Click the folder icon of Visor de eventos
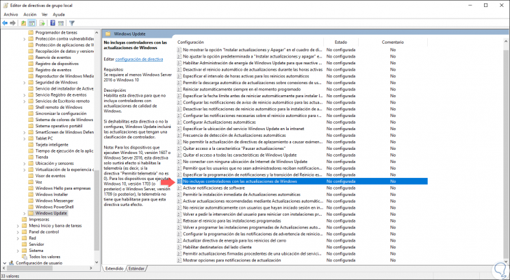Image resolution: width=510 pixels, height=280 pixels. pyautogui.click(x=31, y=176)
